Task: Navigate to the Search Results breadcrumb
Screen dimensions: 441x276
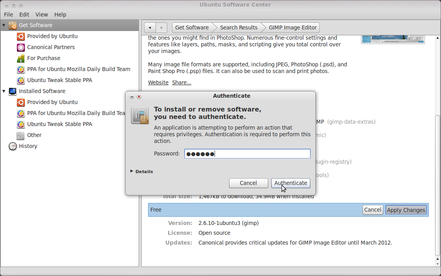Action: click(x=239, y=27)
